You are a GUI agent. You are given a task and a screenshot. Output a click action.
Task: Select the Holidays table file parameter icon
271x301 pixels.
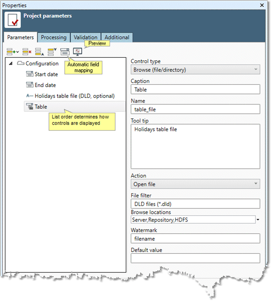pos(30,95)
